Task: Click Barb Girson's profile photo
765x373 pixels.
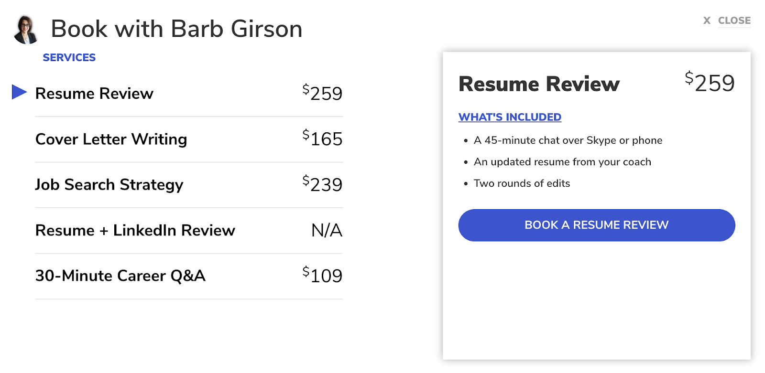Action: click(x=26, y=30)
